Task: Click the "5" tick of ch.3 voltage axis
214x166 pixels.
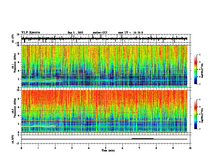Action: tap(19, 135)
